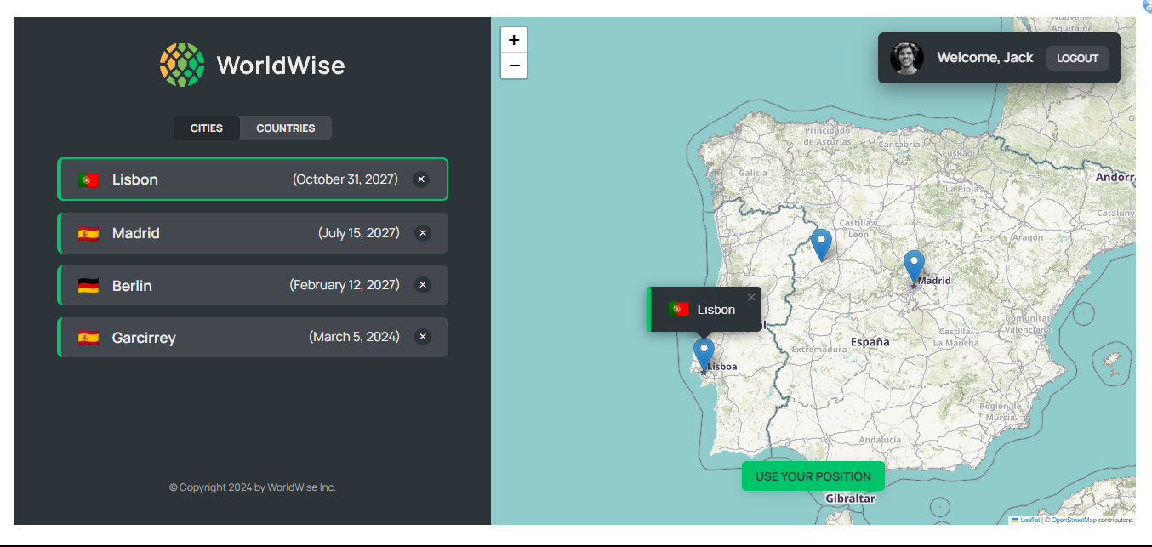The height and width of the screenshot is (547, 1152).
Task: Remove the Garcirrey entry using its x button
Action: point(423,337)
